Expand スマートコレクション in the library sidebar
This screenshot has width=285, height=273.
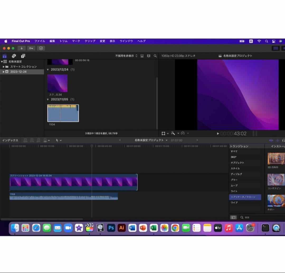pyautogui.click(x=4, y=67)
